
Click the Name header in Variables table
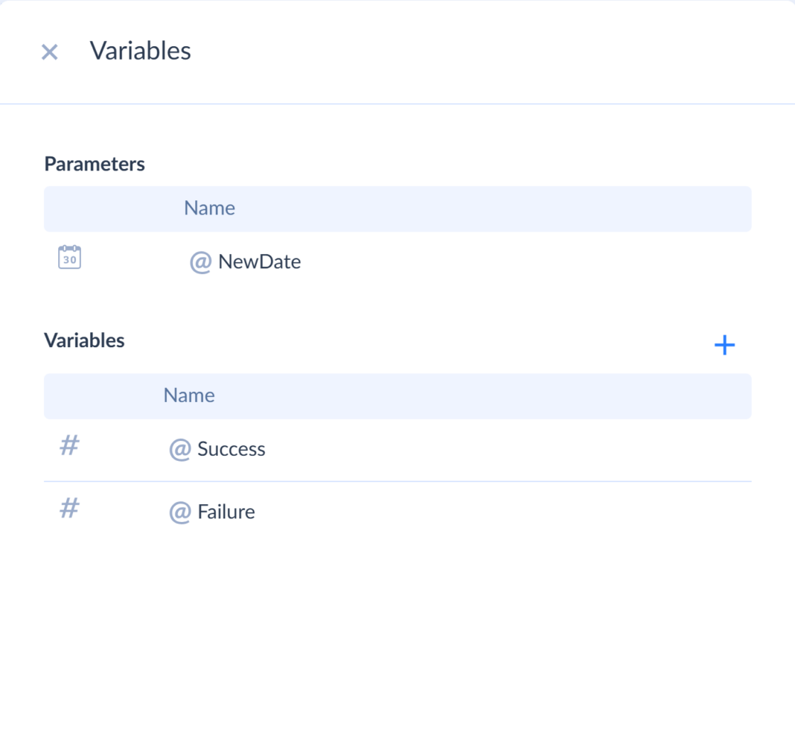[x=189, y=395]
